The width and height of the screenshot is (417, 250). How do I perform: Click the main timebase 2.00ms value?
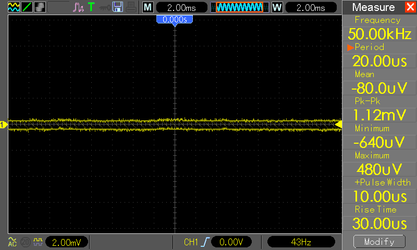pyautogui.click(x=181, y=8)
